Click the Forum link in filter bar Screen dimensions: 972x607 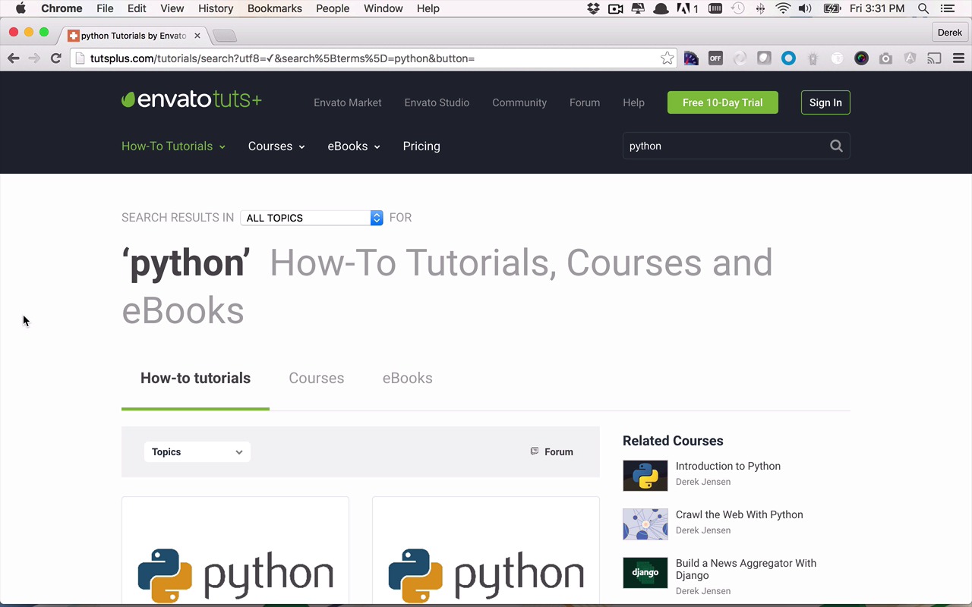(x=552, y=451)
